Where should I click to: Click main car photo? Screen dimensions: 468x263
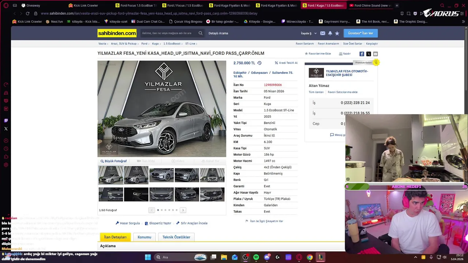point(162,108)
